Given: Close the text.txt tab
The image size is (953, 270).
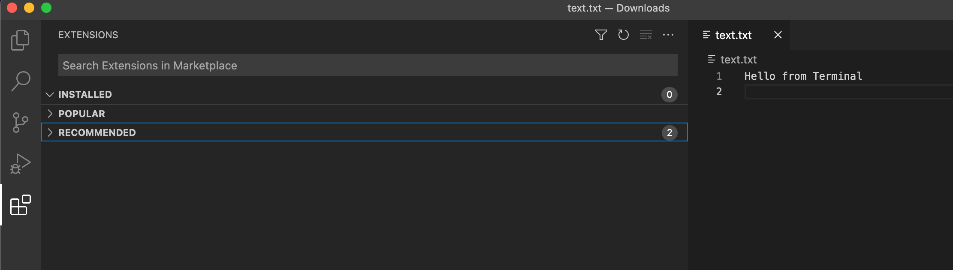Looking at the screenshot, I should coord(778,35).
